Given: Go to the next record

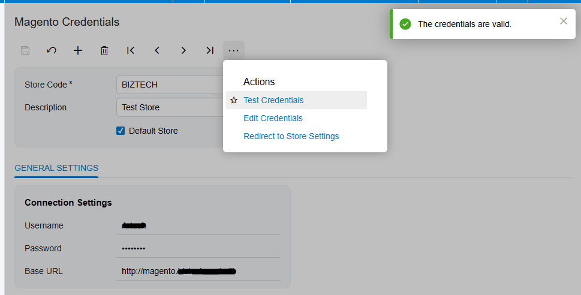Looking at the screenshot, I should coord(183,50).
